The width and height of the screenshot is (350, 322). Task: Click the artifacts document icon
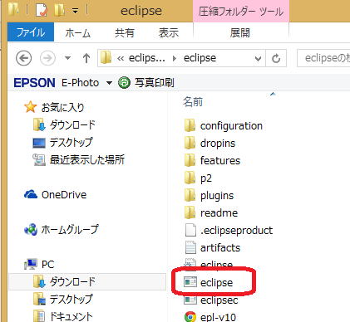click(x=190, y=247)
